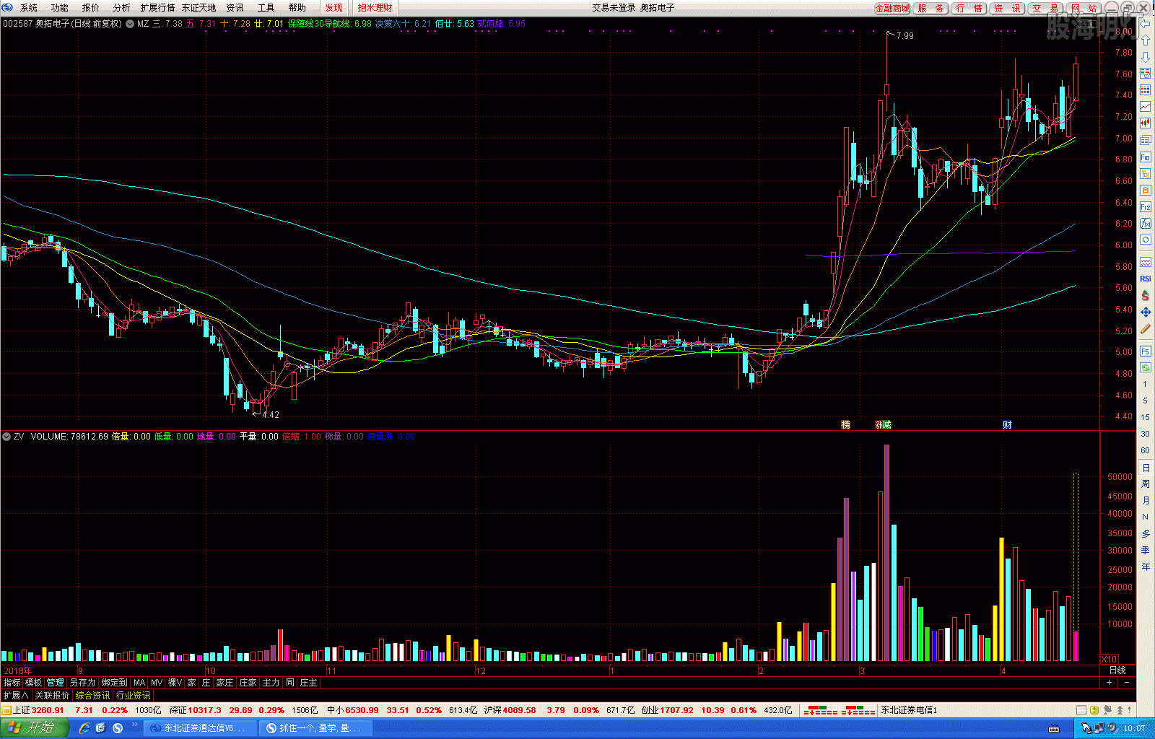This screenshot has width=1155, height=739.
Task: Open the intraday trend line chart icon
Action: tap(1146, 107)
